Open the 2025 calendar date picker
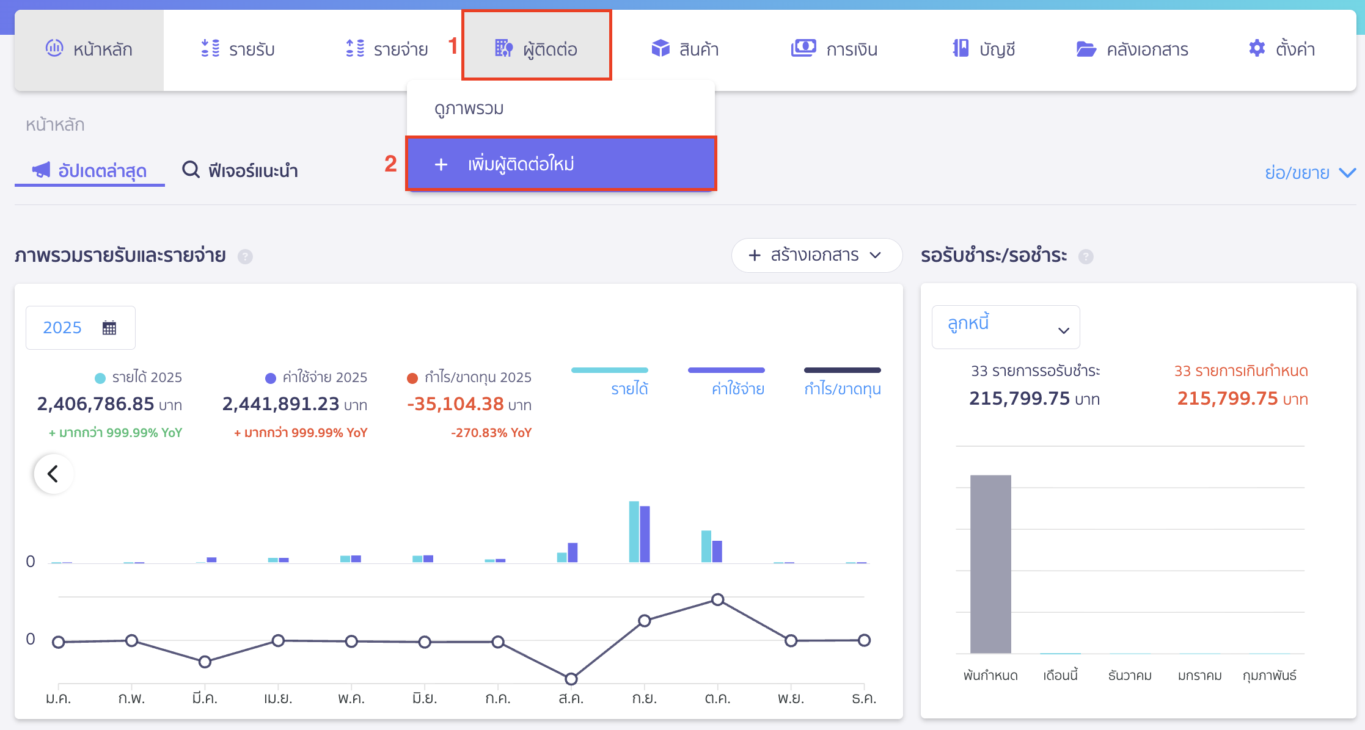1365x730 pixels. click(x=80, y=327)
